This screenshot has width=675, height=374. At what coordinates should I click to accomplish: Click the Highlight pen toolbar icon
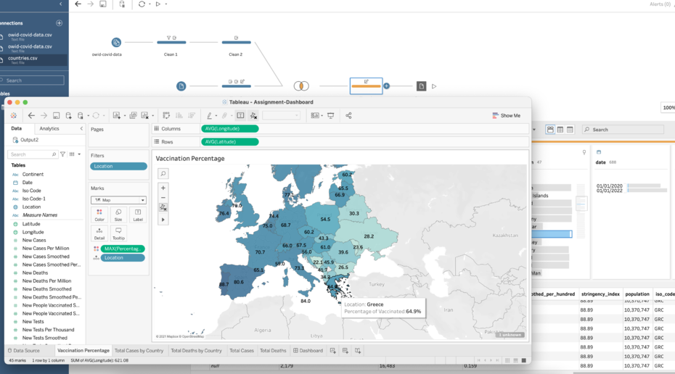[x=209, y=116]
